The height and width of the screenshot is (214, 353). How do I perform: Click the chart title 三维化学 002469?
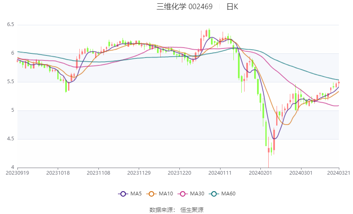(184, 7)
